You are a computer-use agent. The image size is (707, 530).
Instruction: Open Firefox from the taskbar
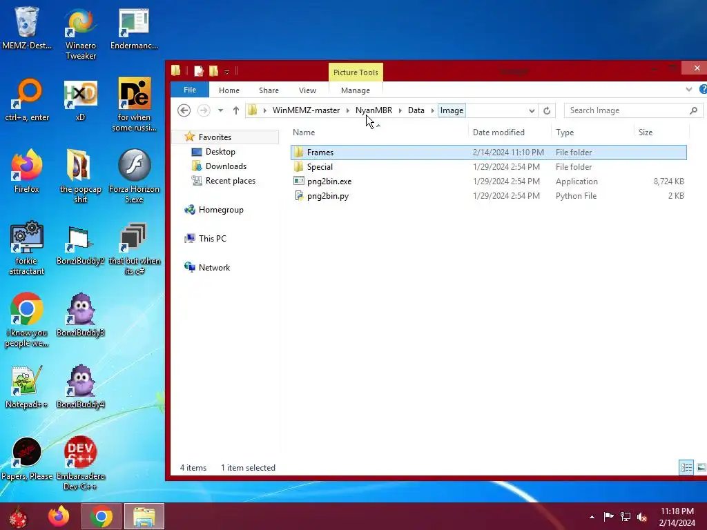coord(59,516)
